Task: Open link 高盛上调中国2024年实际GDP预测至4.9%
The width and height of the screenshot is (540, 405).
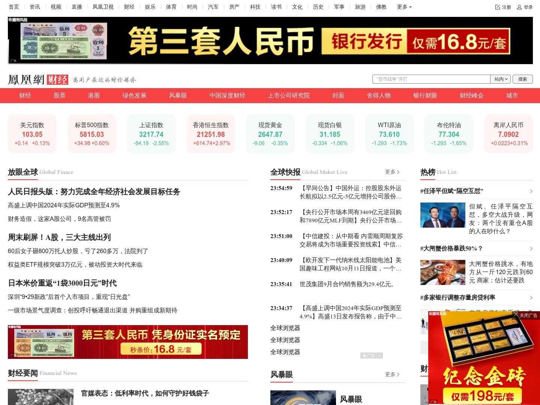Action: (x=64, y=205)
